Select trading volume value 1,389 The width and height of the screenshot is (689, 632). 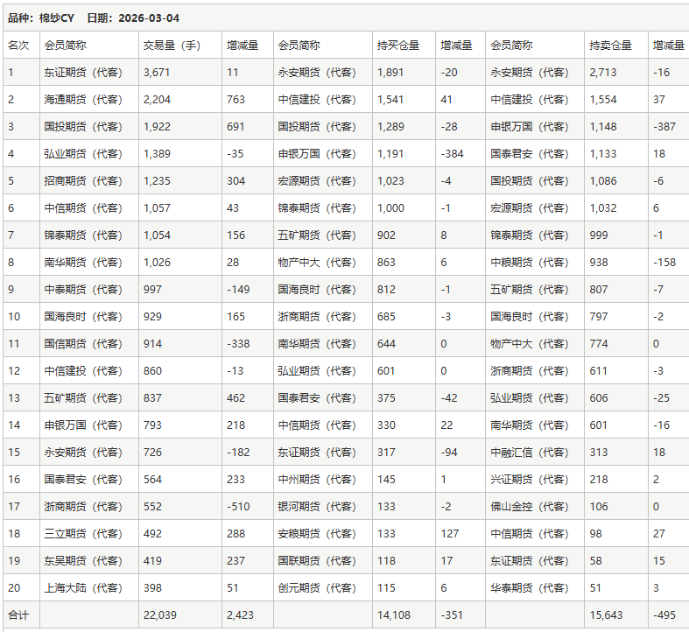pos(157,154)
